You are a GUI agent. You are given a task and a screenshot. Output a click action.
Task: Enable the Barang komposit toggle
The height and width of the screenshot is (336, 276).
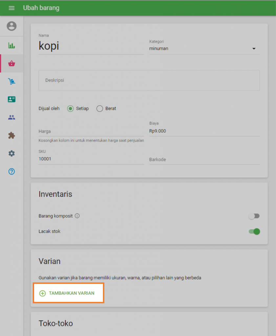pyautogui.click(x=254, y=216)
